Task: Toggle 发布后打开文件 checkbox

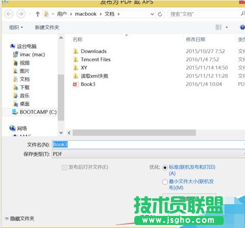Action: pos(64,168)
